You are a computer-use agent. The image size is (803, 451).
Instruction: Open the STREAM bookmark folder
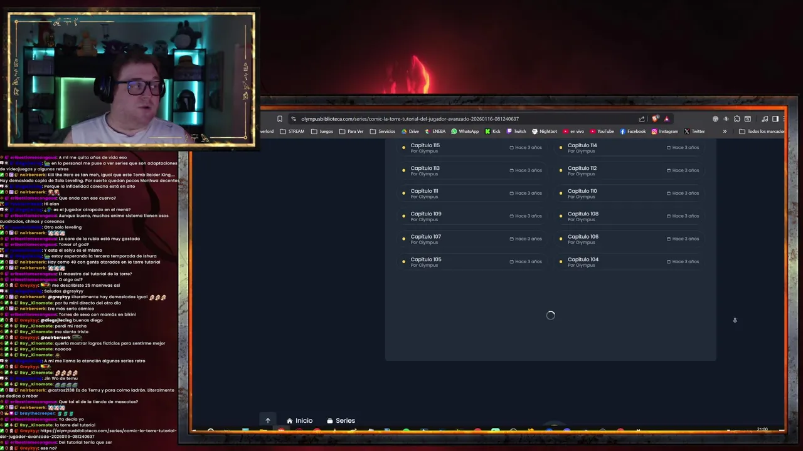click(x=292, y=132)
